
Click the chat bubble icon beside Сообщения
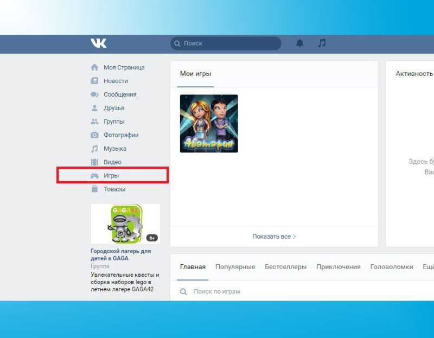pyautogui.click(x=94, y=94)
